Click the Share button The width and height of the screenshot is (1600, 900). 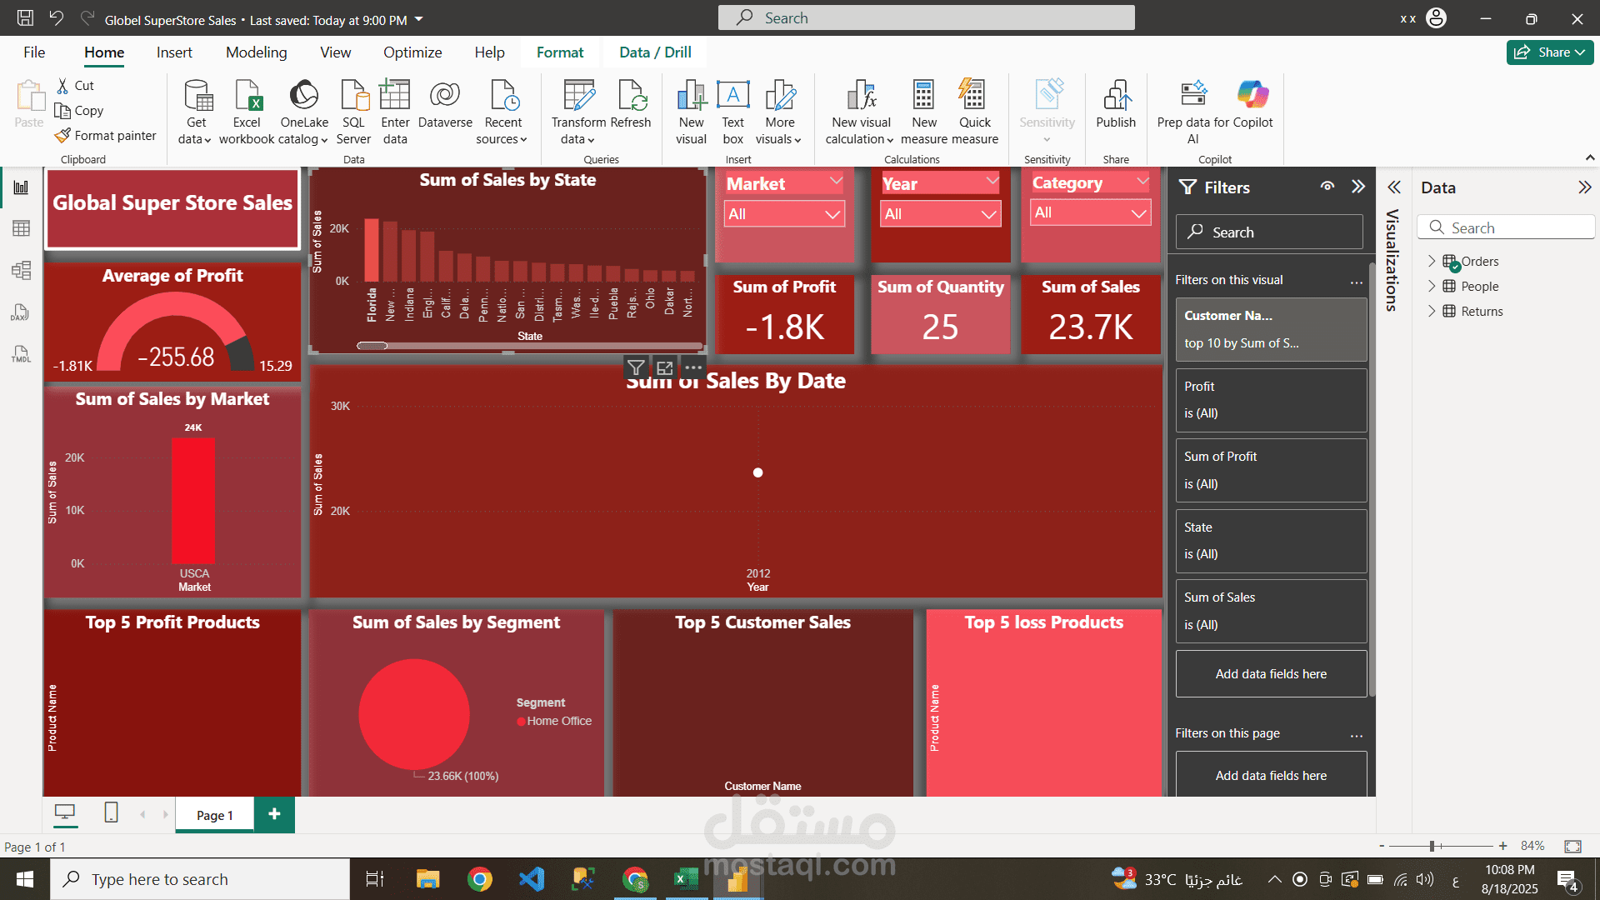[x=1549, y=52]
